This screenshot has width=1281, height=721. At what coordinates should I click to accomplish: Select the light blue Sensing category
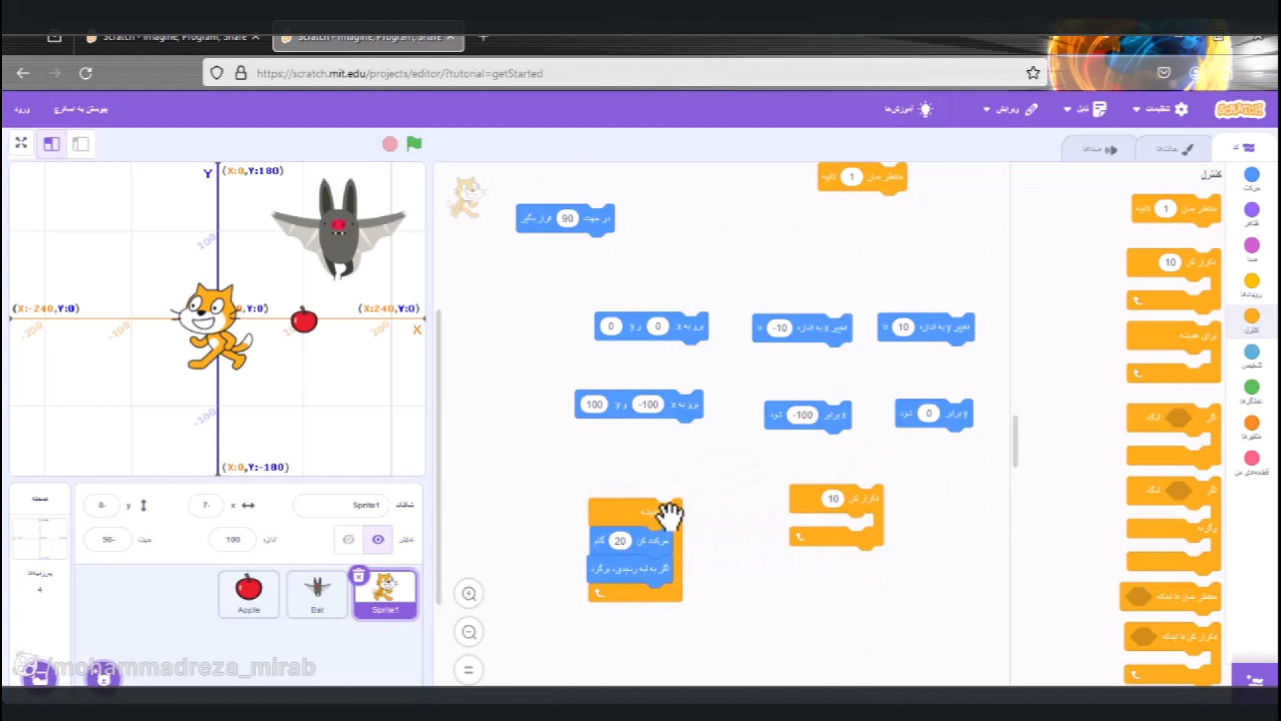[x=1252, y=352]
